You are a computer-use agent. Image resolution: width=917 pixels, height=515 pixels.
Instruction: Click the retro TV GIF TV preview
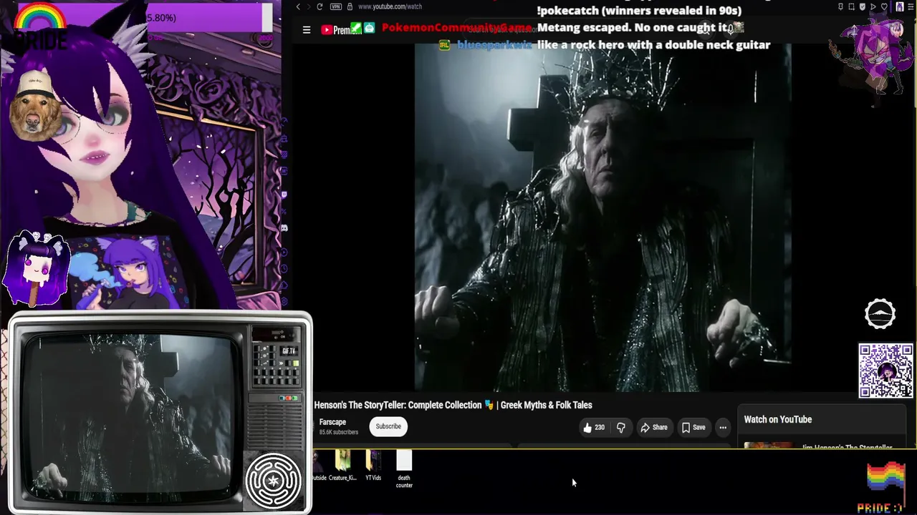[160, 413]
